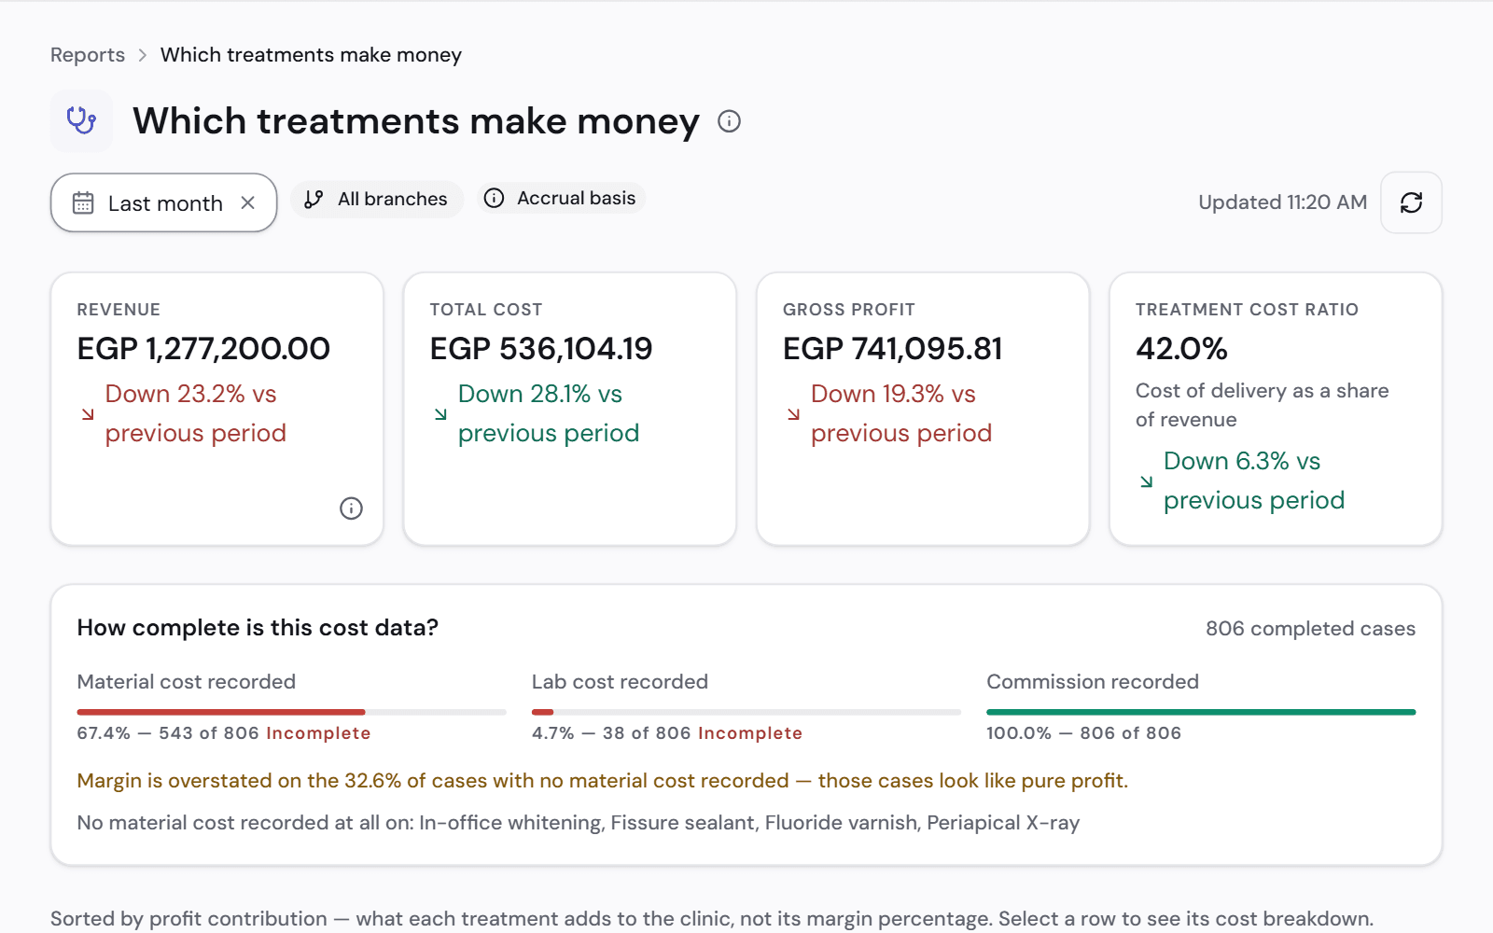1493x933 pixels.
Task: Select revenue value EGP 1,277,200.00
Action: pyautogui.click(x=203, y=349)
